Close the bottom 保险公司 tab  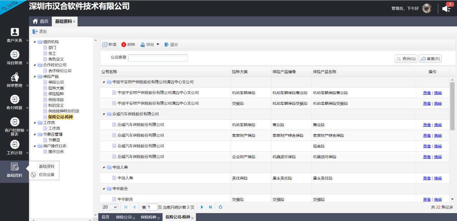pos(134,218)
